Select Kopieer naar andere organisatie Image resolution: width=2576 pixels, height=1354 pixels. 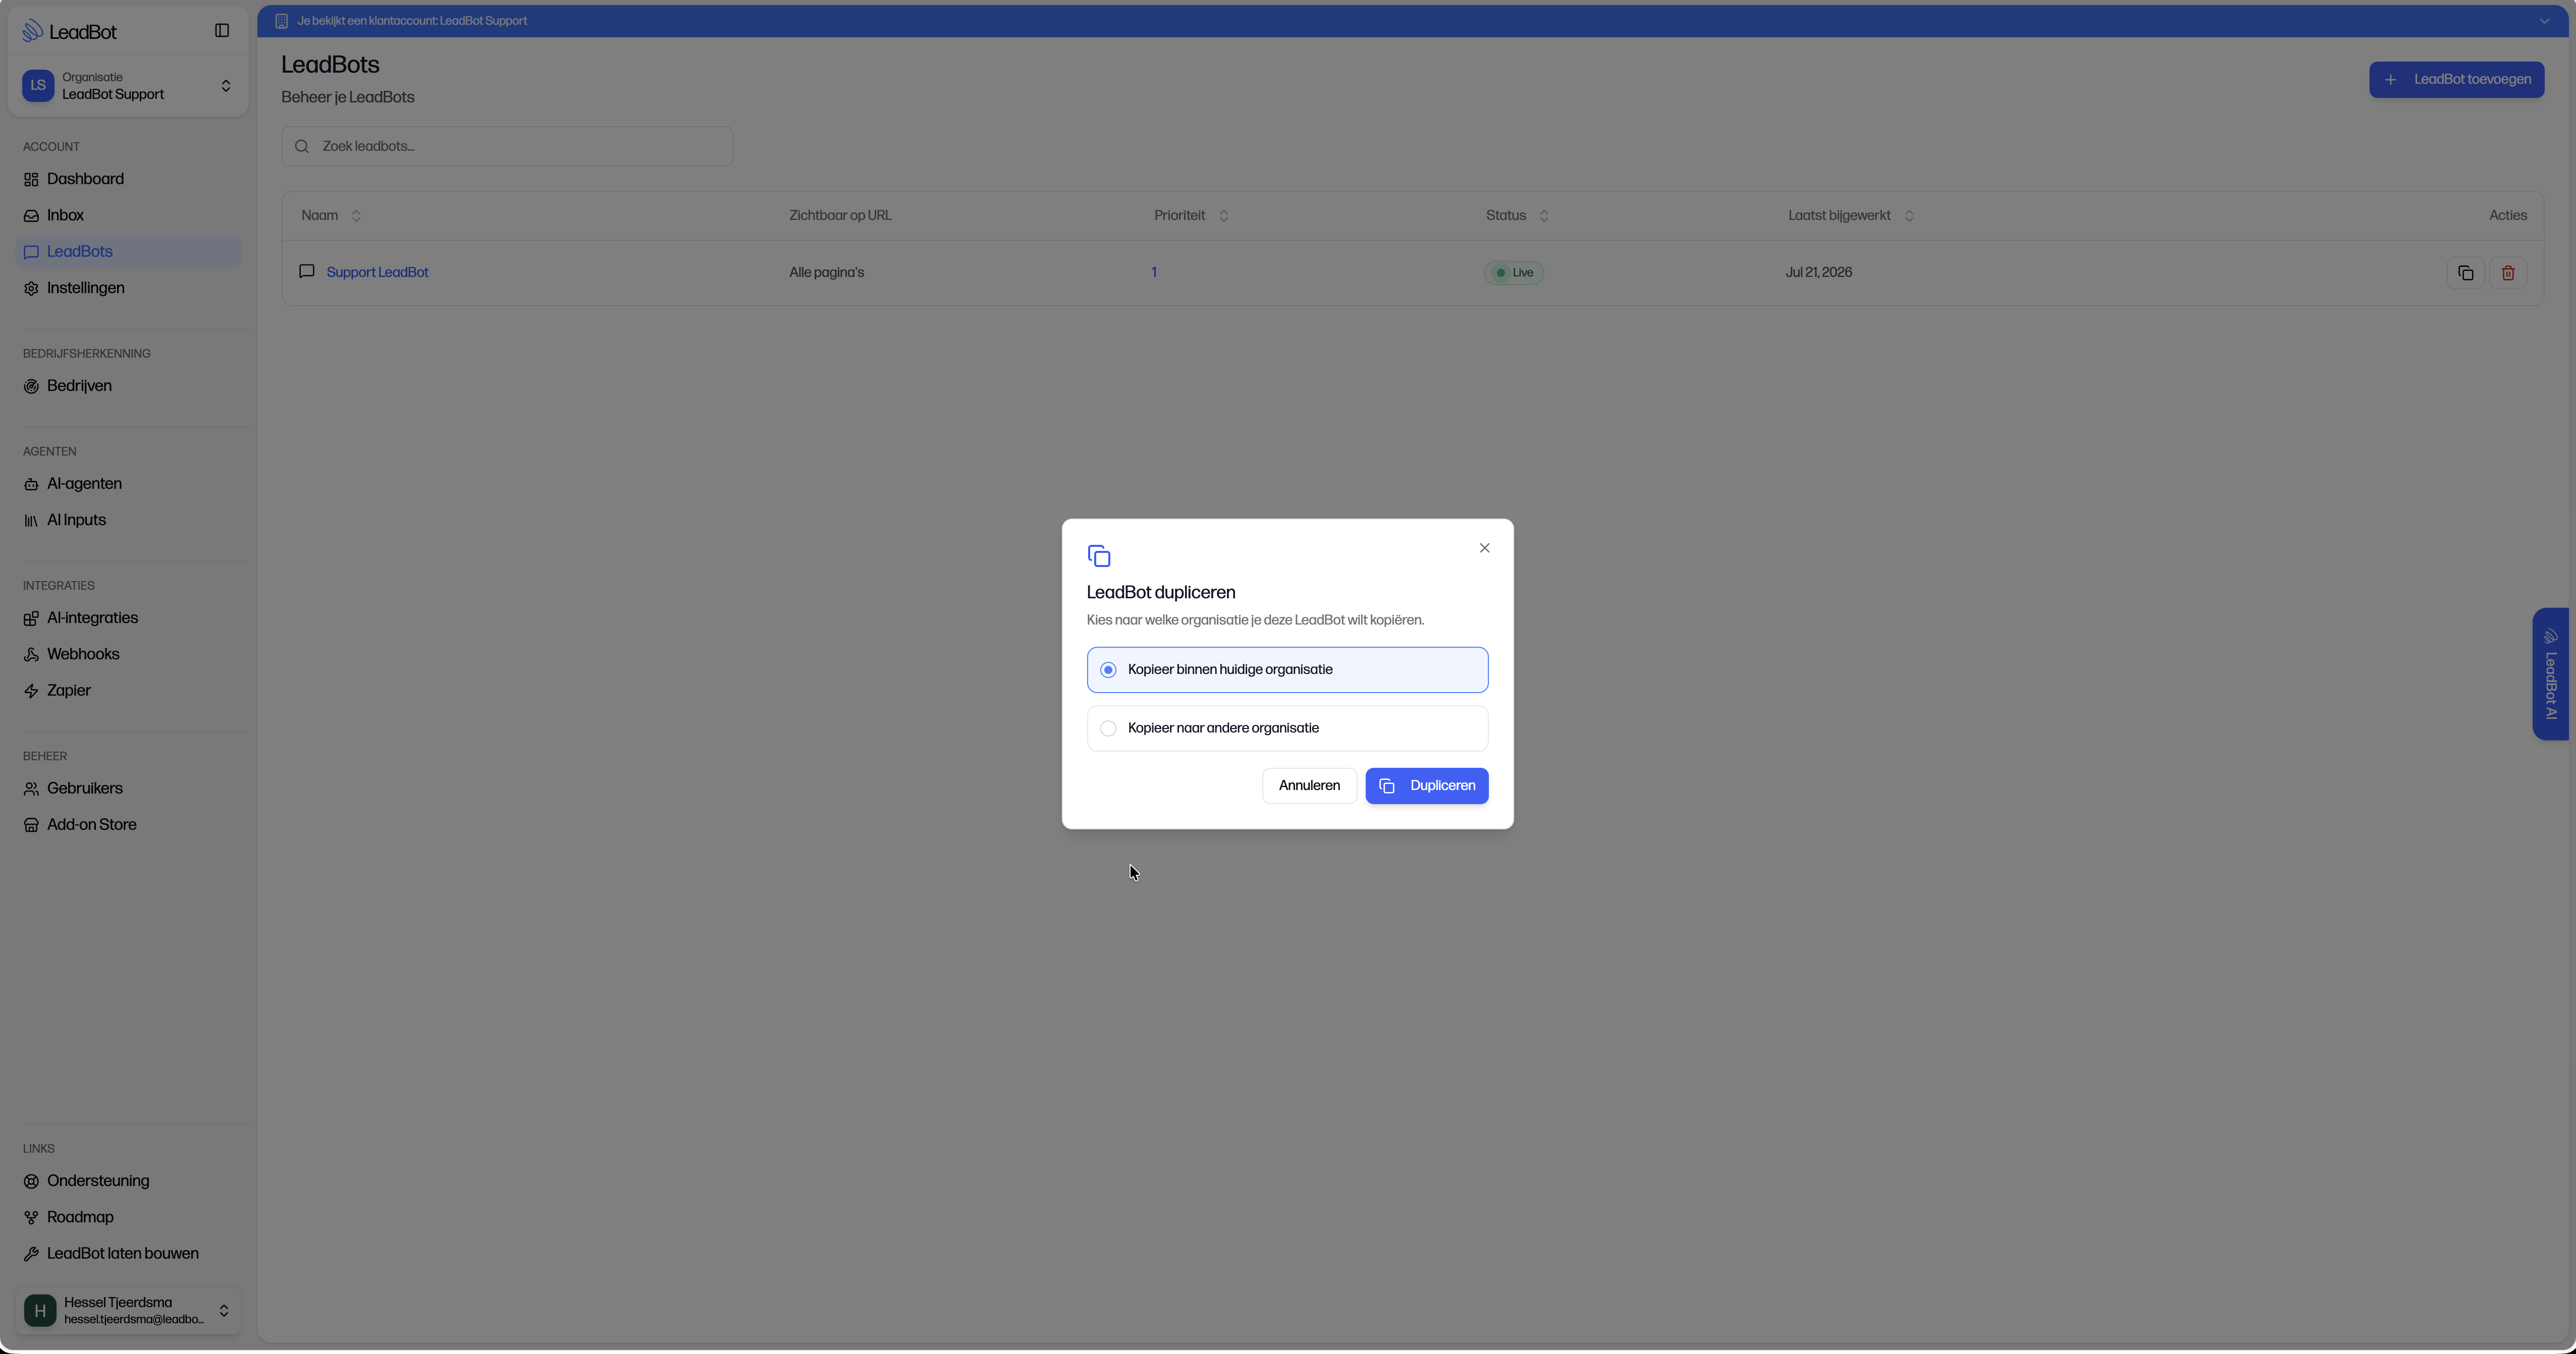[x=1287, y=728]
